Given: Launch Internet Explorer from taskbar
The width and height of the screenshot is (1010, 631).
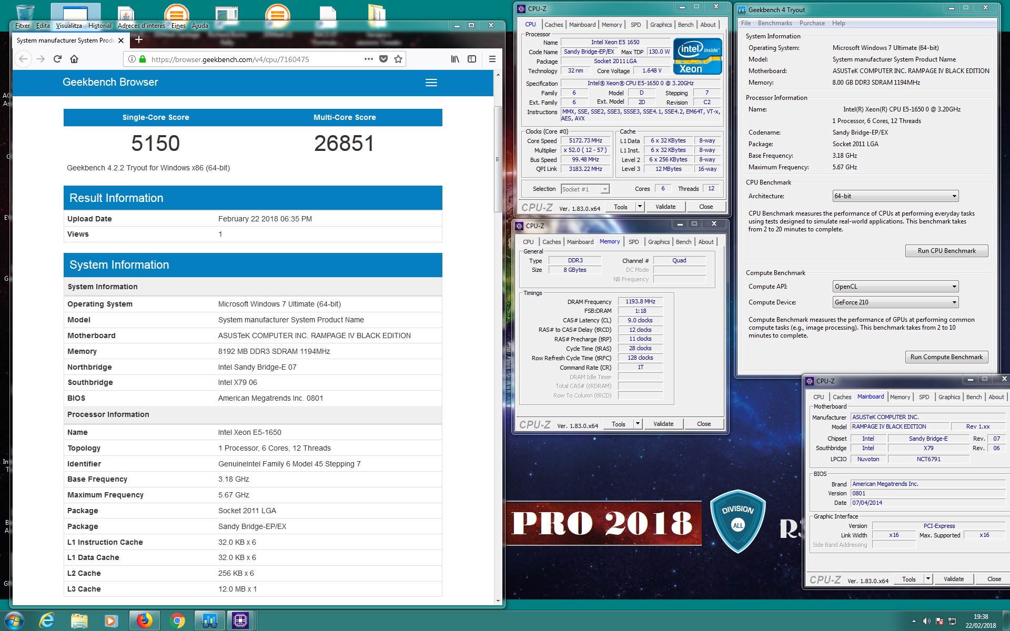Looking at the screenshot, I should click(47, 620).
